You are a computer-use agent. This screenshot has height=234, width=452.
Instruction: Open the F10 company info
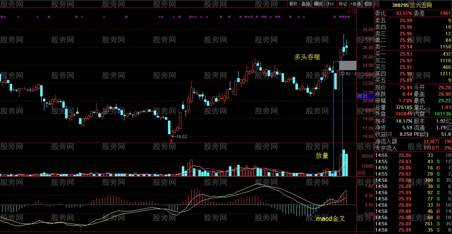(x=330, y=4)
